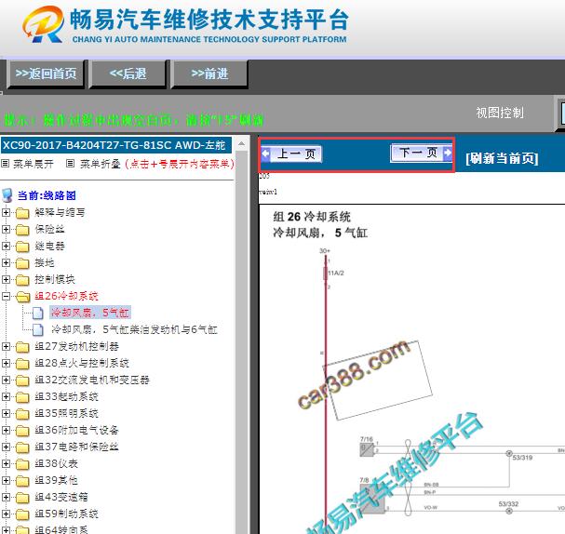
Task: Click the left arrow on 上一页 button
Action: pyautogui.click(x=266, y=154)
